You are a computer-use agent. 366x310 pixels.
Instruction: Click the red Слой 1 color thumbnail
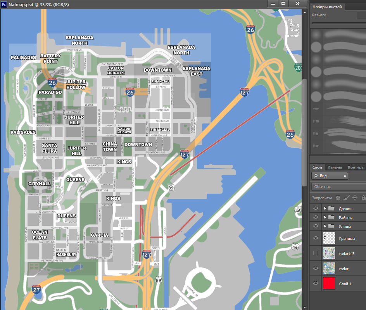click(x=329, y=283)
